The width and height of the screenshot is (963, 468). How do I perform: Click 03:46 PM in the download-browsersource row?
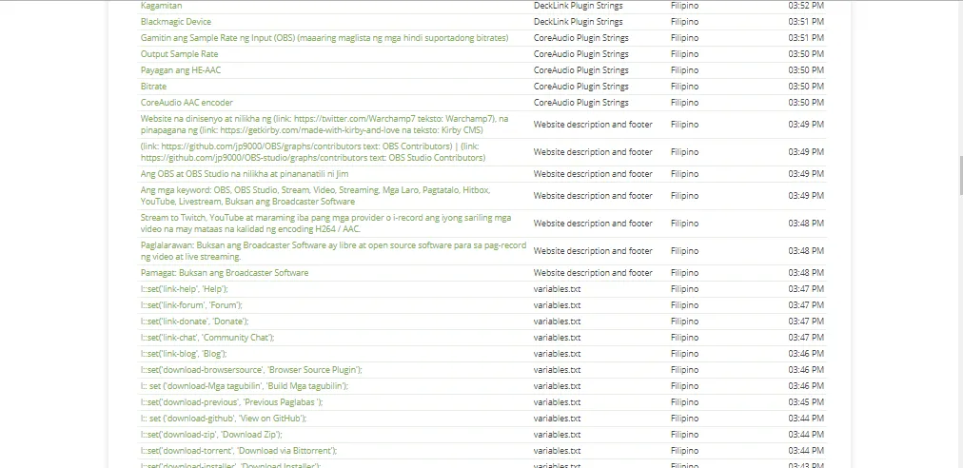click(x=806, y=370)
